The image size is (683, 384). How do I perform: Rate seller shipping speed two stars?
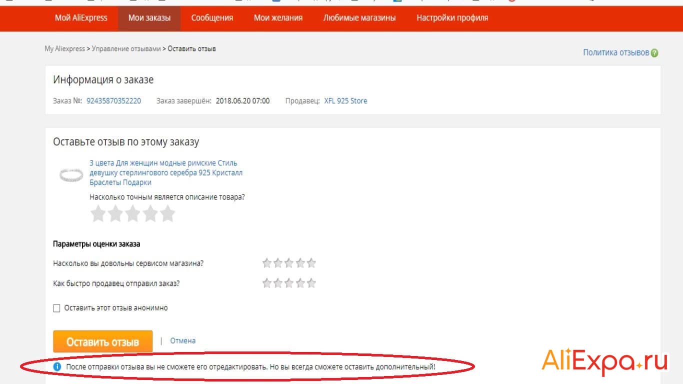(278, 283)
